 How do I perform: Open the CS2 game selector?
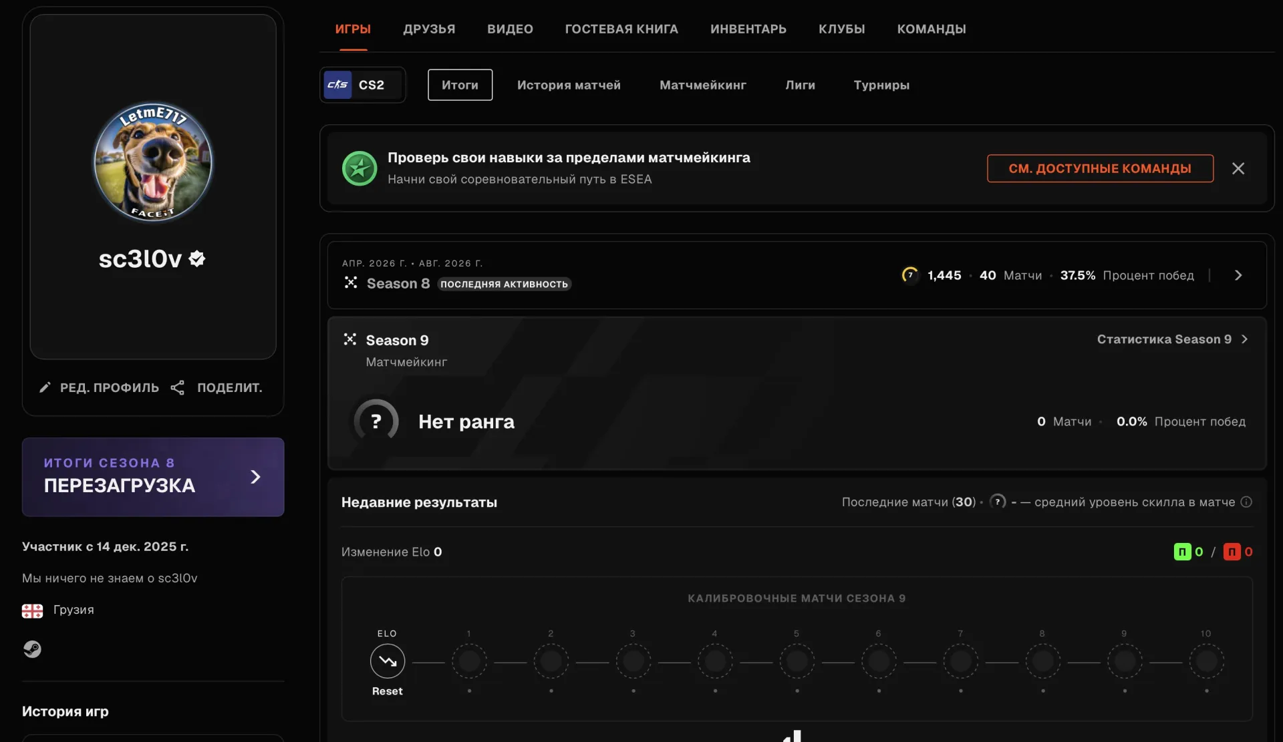click(363, 85)
